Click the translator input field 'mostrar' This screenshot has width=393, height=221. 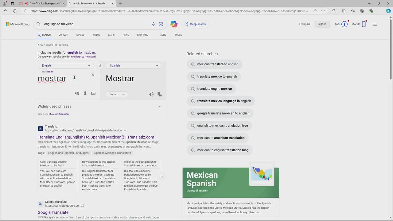pyautogui.click(x=52, y=79)
